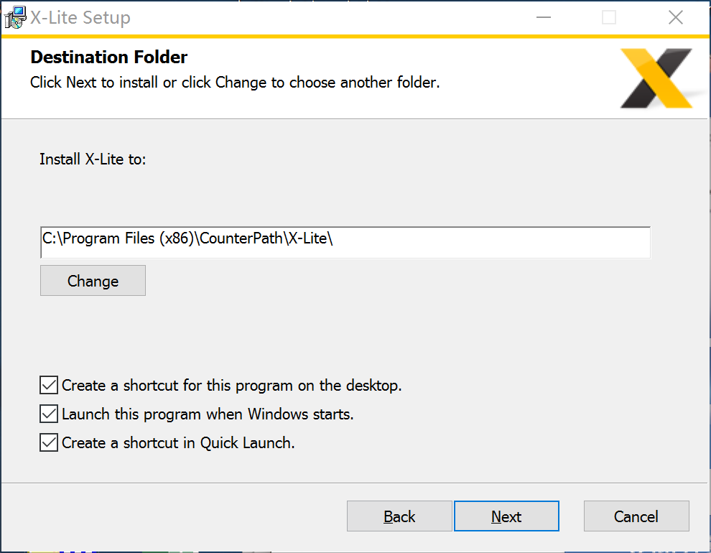Viewport: 711px width, 553px height.
Task: Click into the install path text field
Action: (345, 243)
